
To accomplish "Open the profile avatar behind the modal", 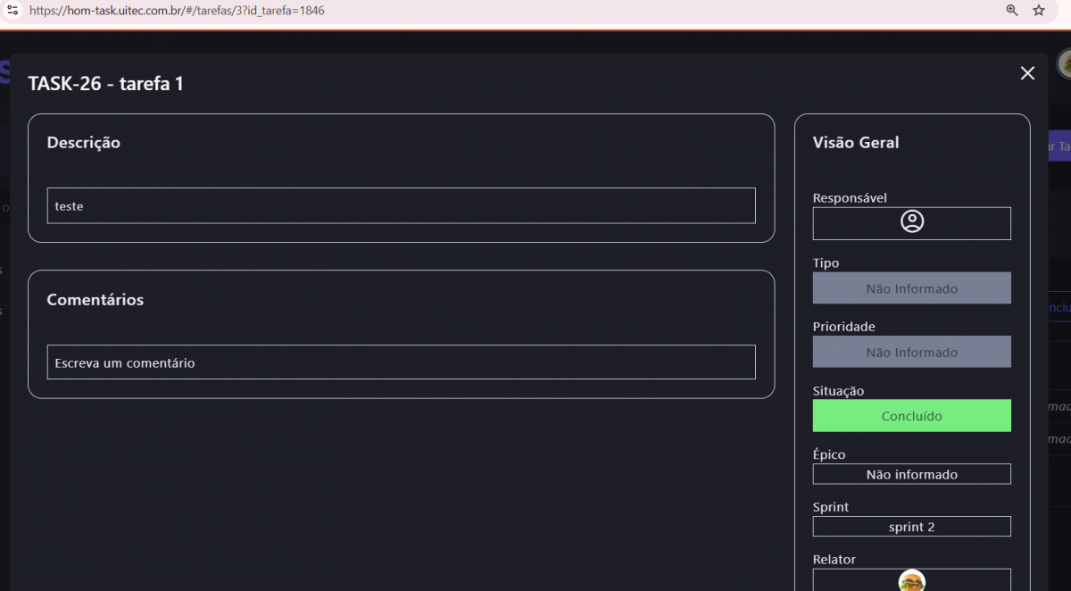I will click(x=1065, y=63).
